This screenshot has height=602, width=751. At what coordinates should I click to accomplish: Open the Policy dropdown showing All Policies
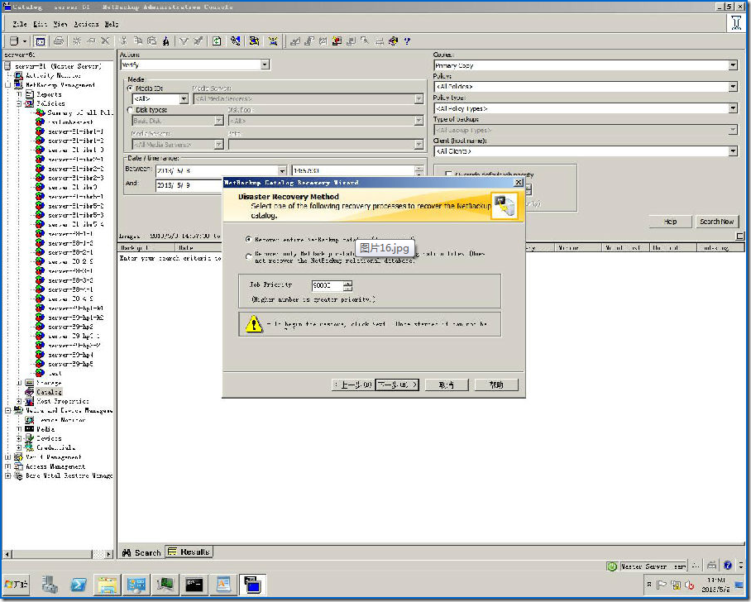point(733,87)
